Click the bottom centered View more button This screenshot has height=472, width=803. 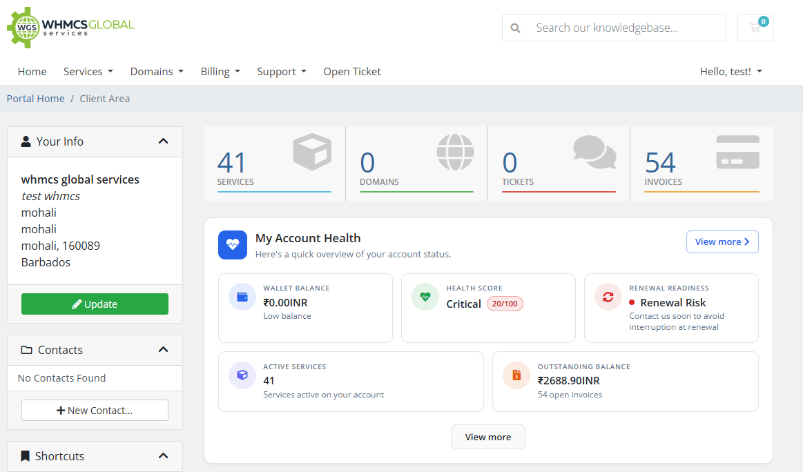click(488, 437)
